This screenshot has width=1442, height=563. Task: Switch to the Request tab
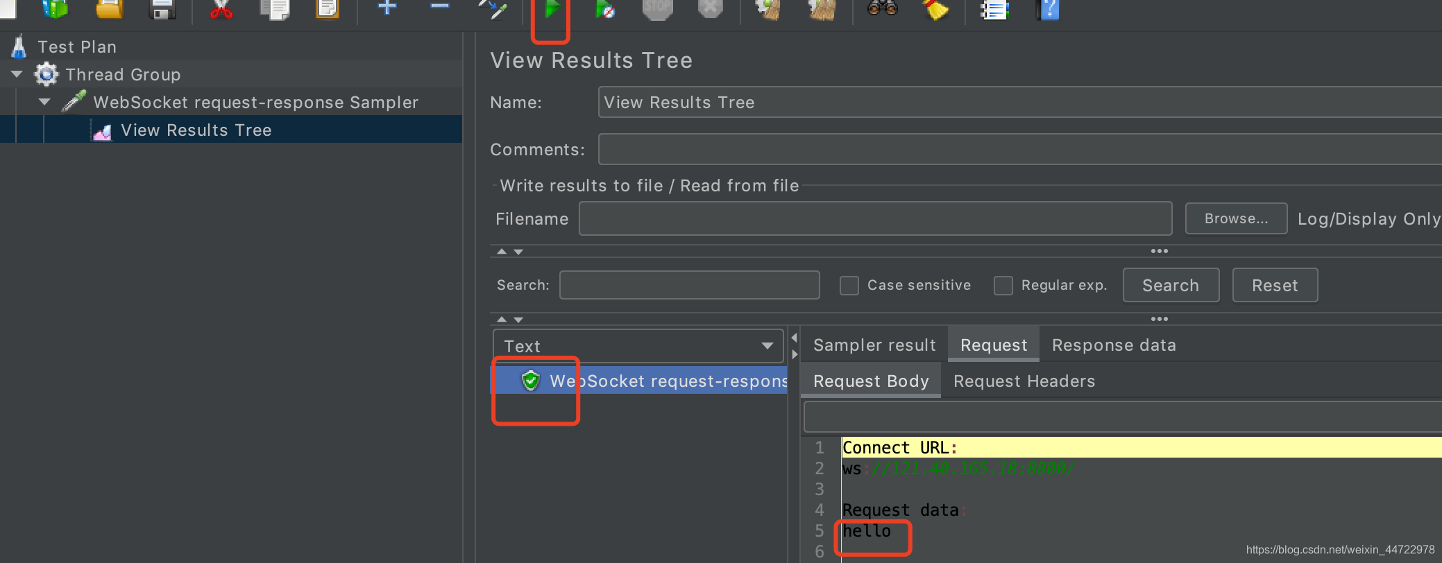click(x=994, y=345)
